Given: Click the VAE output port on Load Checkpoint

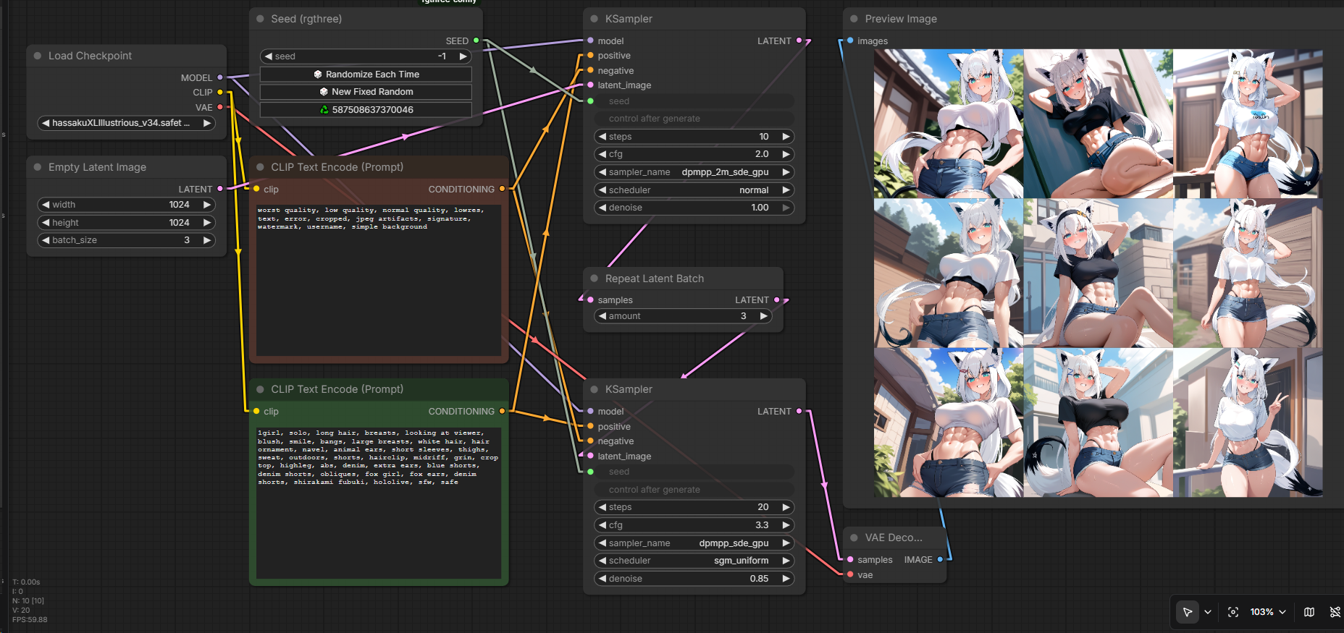Looking at the screenshot, I should pos(220,107).
